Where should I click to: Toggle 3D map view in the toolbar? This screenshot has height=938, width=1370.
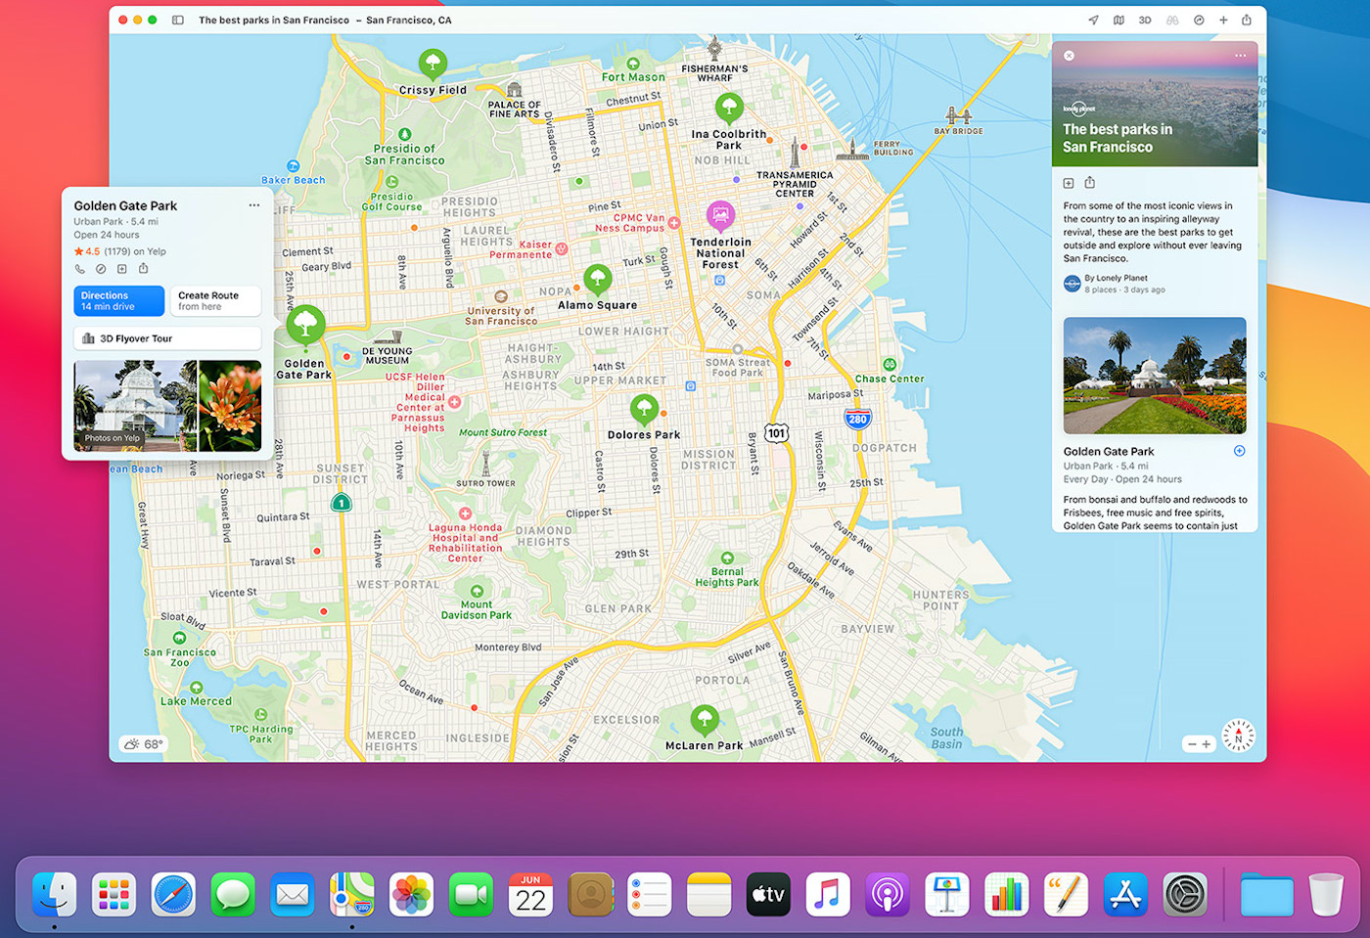pos(1145,20)
